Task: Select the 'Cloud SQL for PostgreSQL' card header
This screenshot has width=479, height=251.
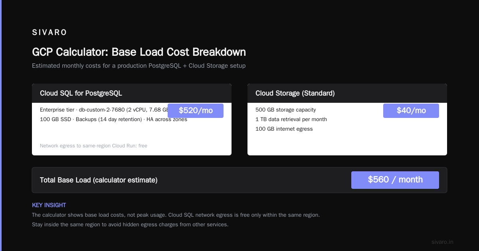Action: tap(132, 93)
